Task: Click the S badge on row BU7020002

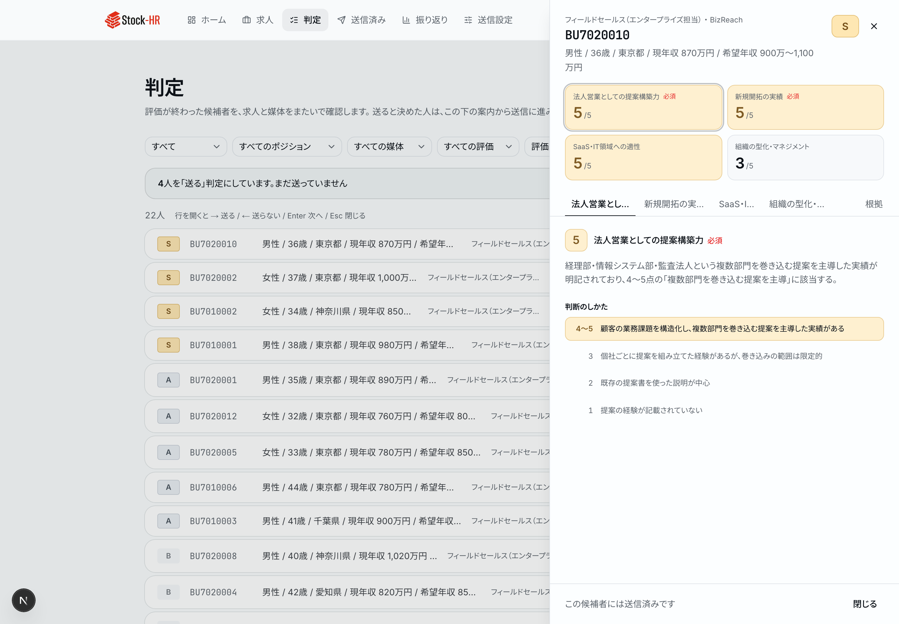Action: click(x=169, y=278)
